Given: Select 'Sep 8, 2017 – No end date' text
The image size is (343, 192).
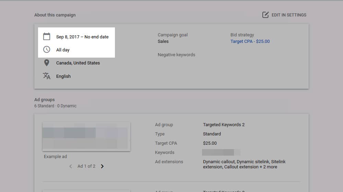Looking at the screenshot, I should pos(82,37).
